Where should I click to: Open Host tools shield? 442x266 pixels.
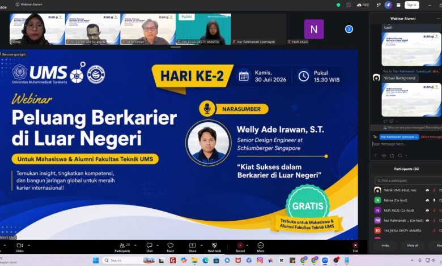tap(214, 247)
